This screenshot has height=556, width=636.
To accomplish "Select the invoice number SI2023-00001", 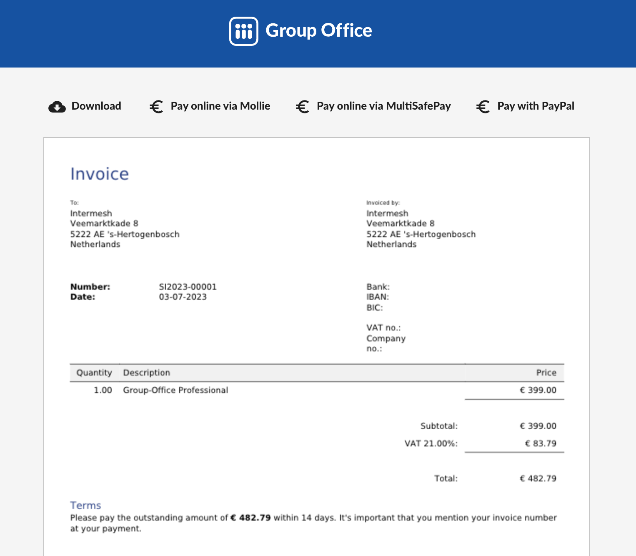I will (188, 287).
